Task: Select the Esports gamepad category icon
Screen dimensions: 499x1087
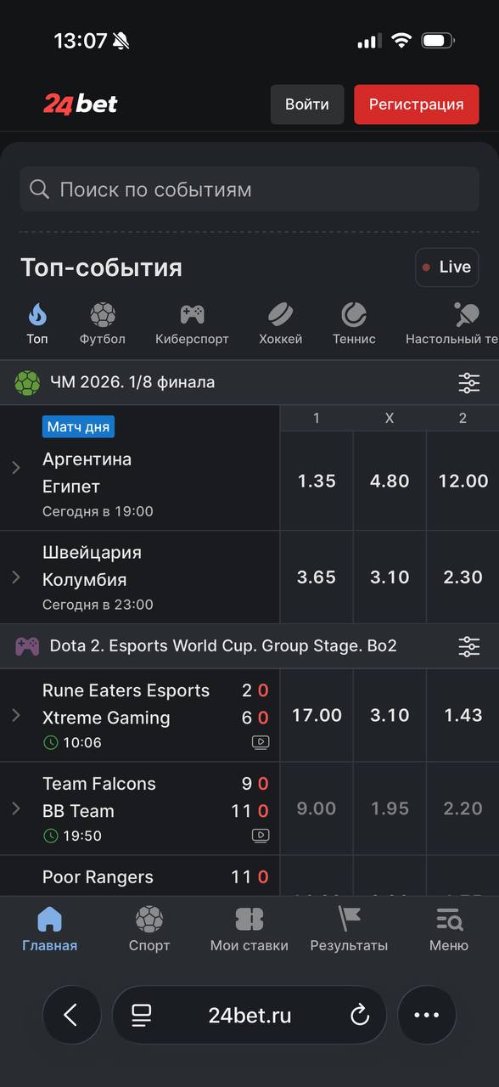Action: pyautogui.click(x=192, y=315)
